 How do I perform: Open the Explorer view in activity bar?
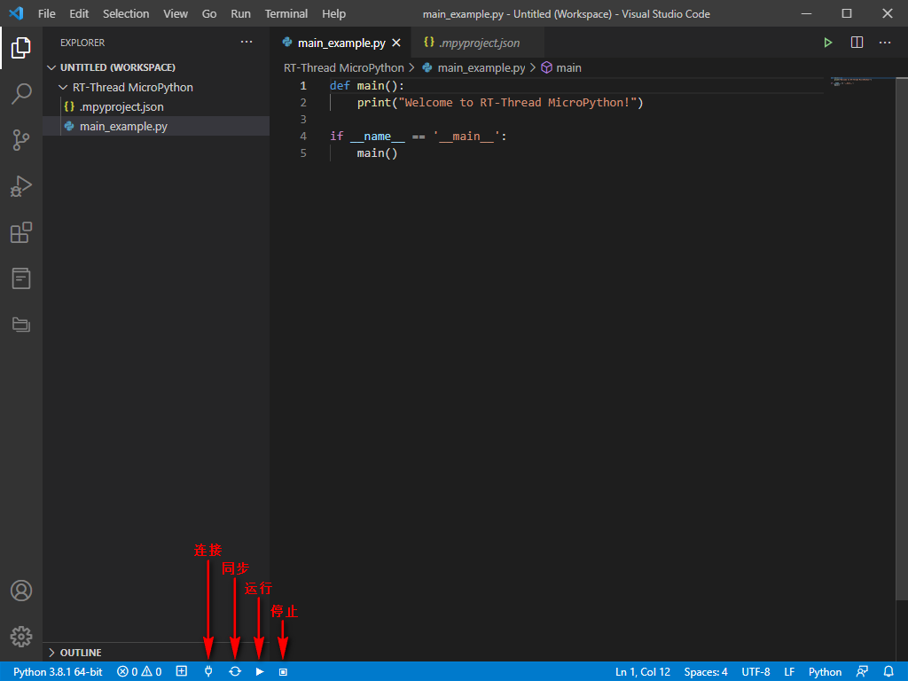coord(21,48)
